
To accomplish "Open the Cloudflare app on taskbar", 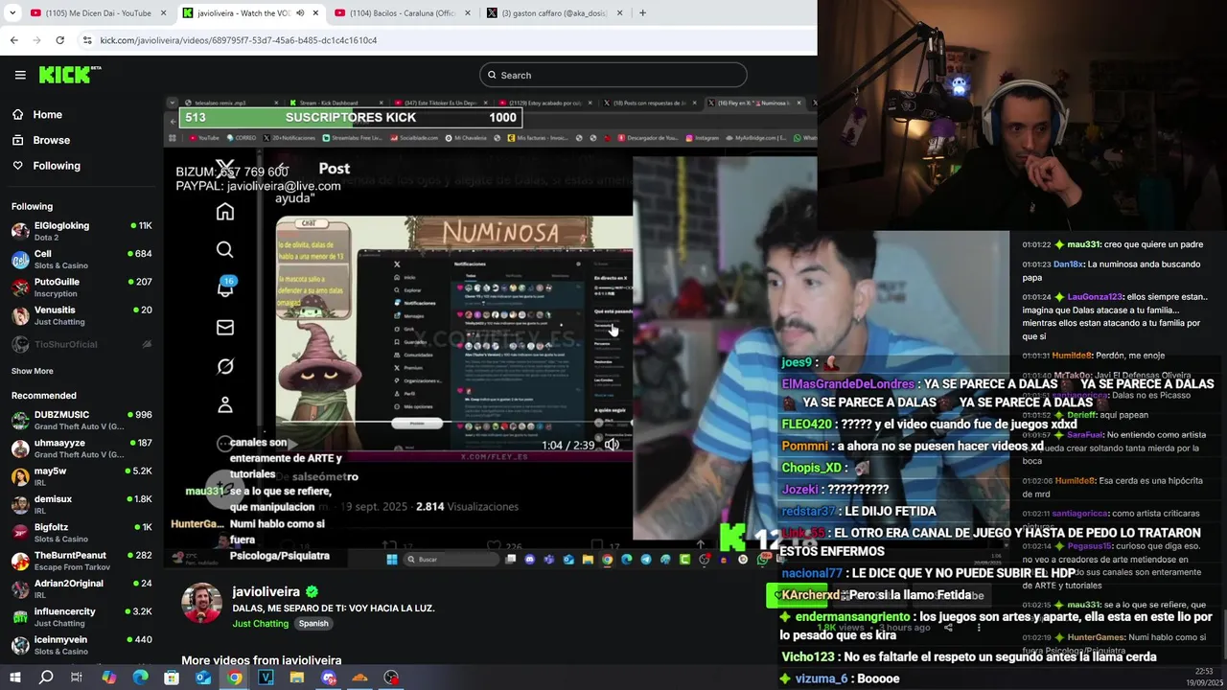I will coord(359,678).
